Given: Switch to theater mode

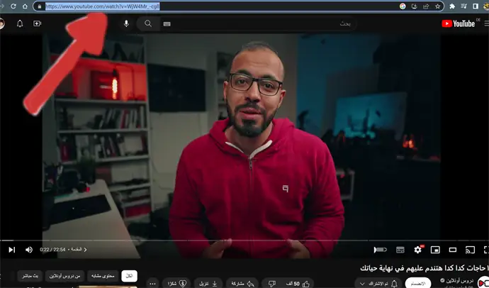Looking at the screenshot, I should tap(453, 250).
